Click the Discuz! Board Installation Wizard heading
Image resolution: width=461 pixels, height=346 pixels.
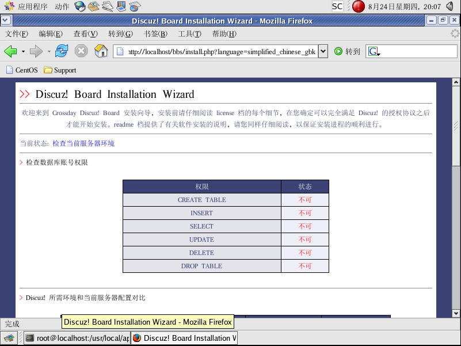(115, 94)
